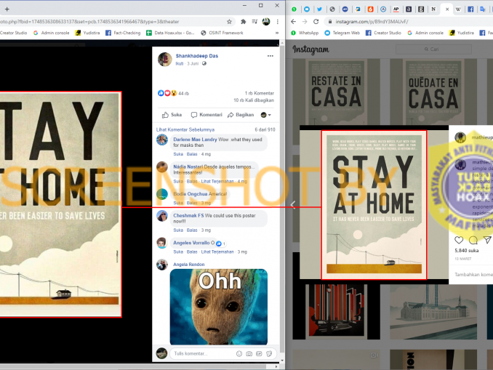View the 5,840 suka likes list
493x370 pixels.
(467, 251)
